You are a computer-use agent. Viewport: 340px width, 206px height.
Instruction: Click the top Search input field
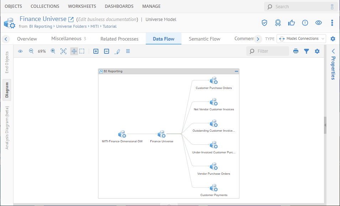pos(301,6)
